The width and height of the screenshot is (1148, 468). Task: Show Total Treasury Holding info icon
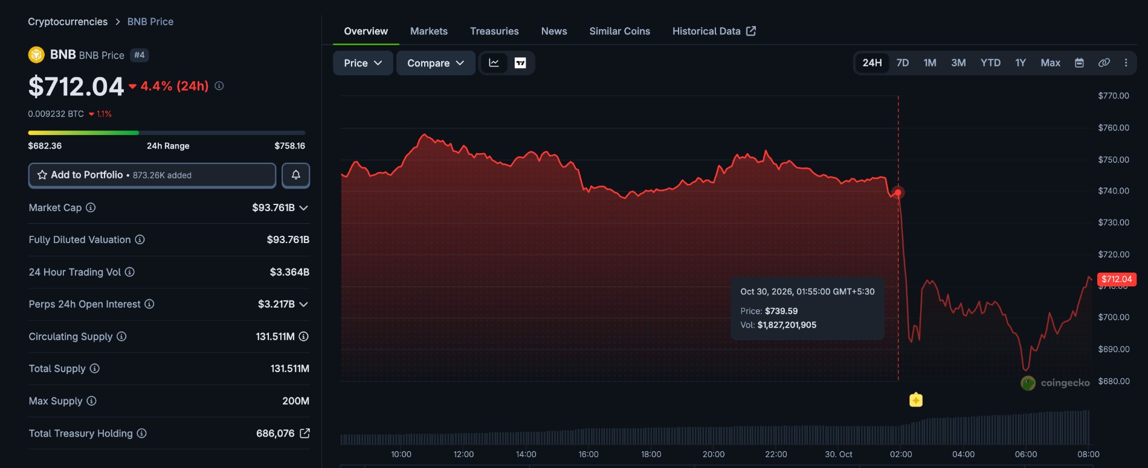tap(141, 433)
